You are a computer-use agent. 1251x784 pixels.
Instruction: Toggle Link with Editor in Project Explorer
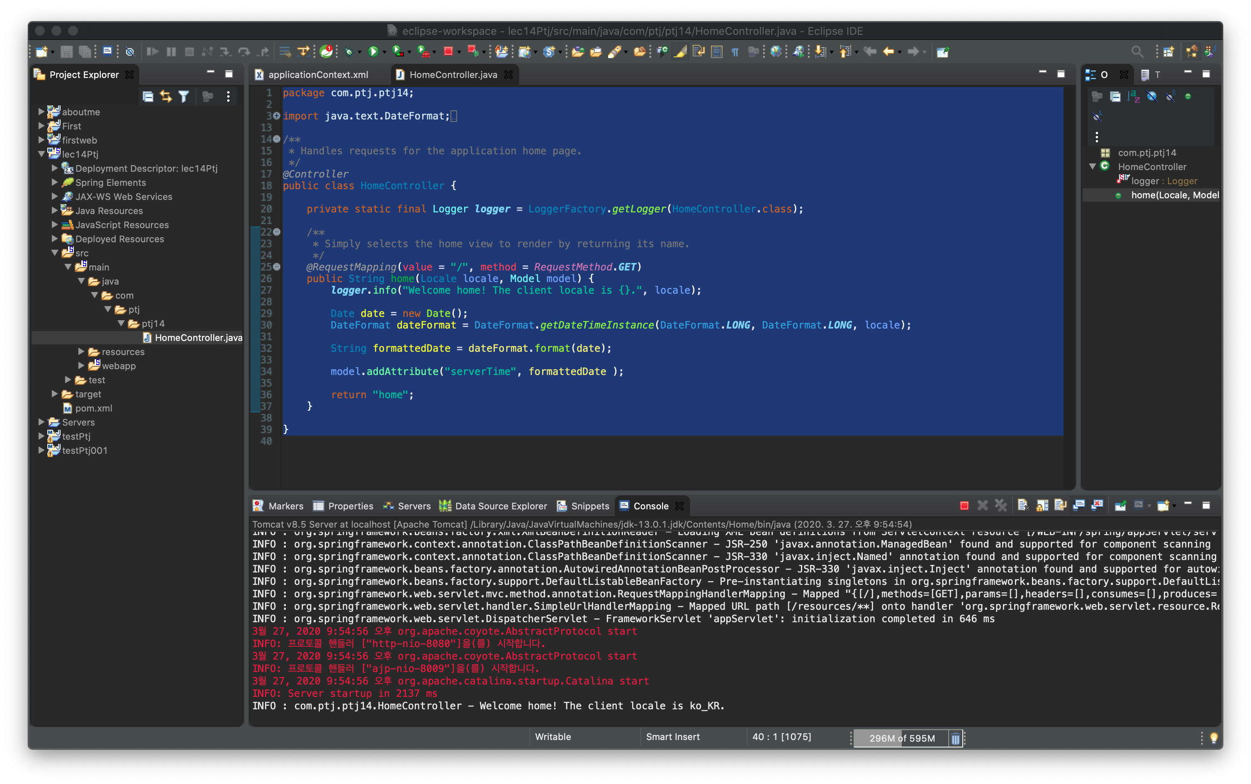pos(166,96)
